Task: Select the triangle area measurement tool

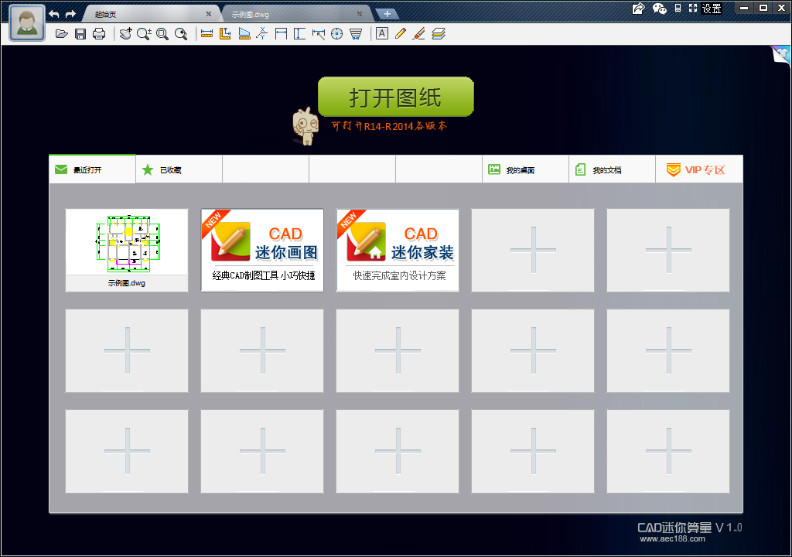Action: (x=244, y=34)
